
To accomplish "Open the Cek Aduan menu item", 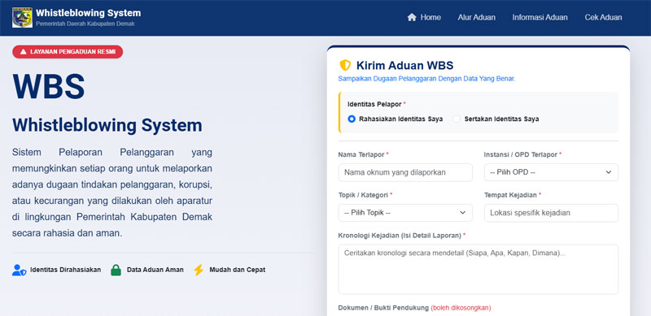I will tap(603, 17).
